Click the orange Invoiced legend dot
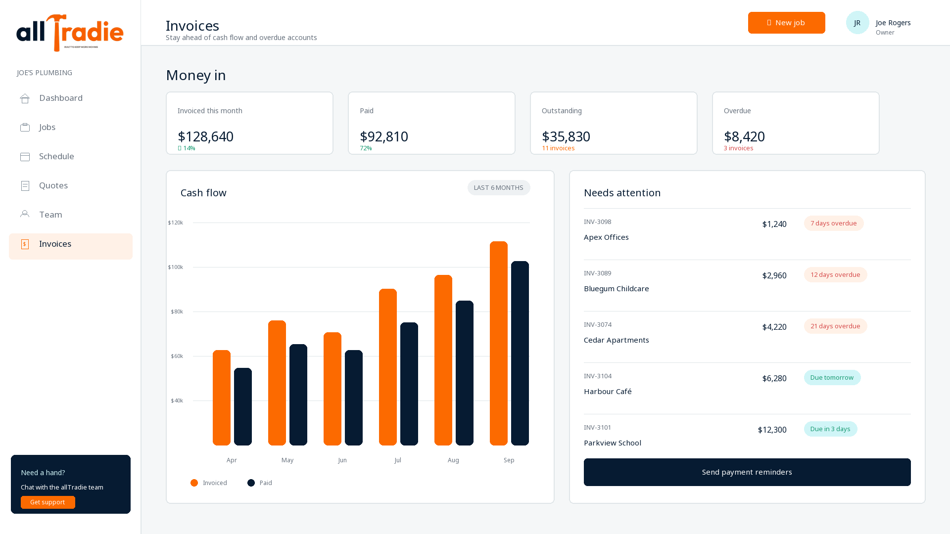 pyautogui.click(x=194, y=483)
